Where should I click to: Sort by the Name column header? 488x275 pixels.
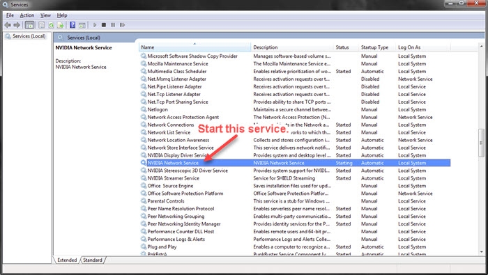click(x=195, y=47)
